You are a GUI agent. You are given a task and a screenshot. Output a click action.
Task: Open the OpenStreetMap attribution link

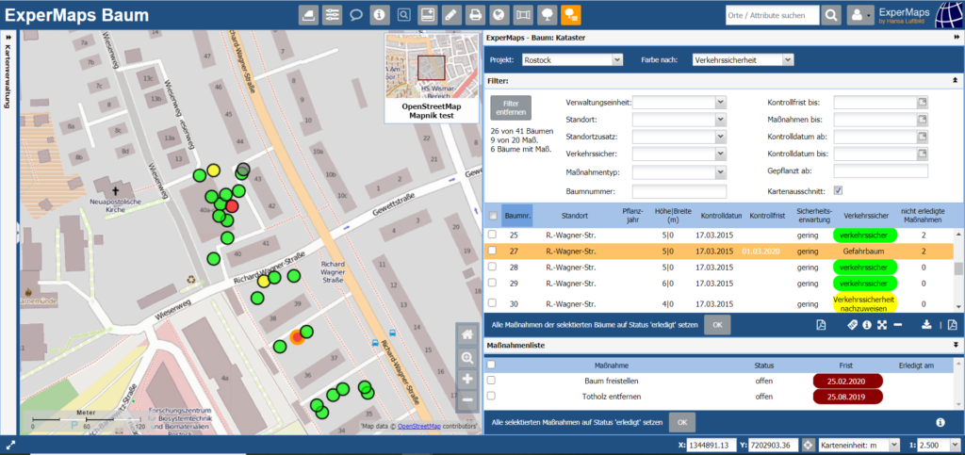418,427
